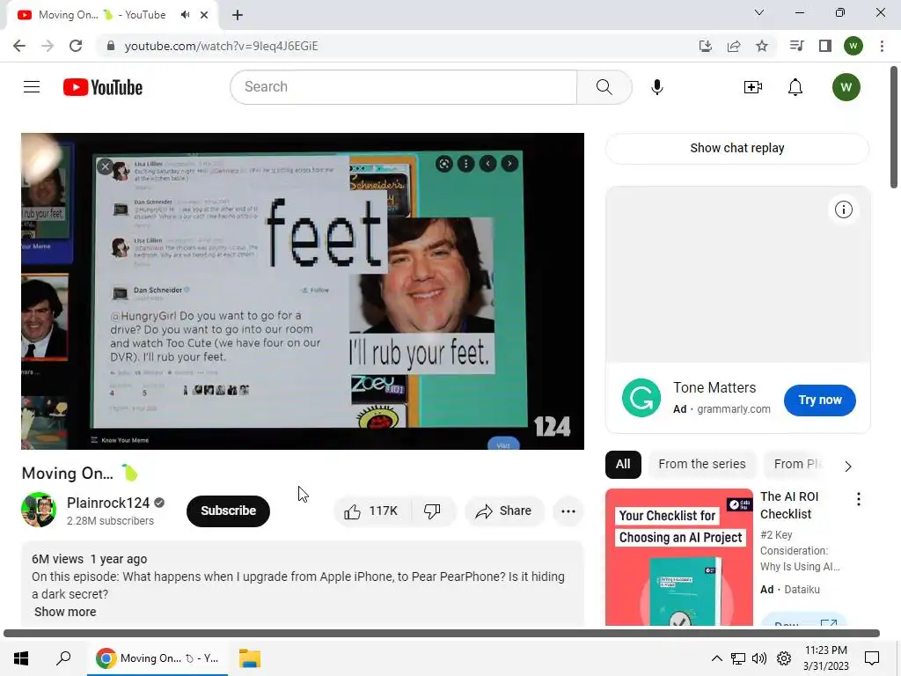Click Chrome Moving On taskbar item
Viewport: 901px width, 676px height.
[157, 658]
